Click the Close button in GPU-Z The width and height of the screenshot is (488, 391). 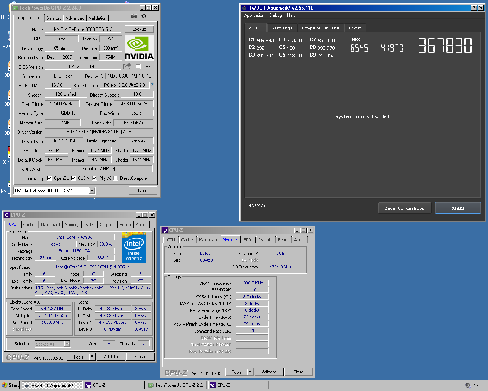143,191
